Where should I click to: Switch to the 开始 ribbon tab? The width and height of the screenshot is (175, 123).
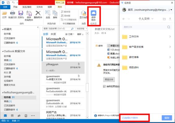(x=15, y=7)
